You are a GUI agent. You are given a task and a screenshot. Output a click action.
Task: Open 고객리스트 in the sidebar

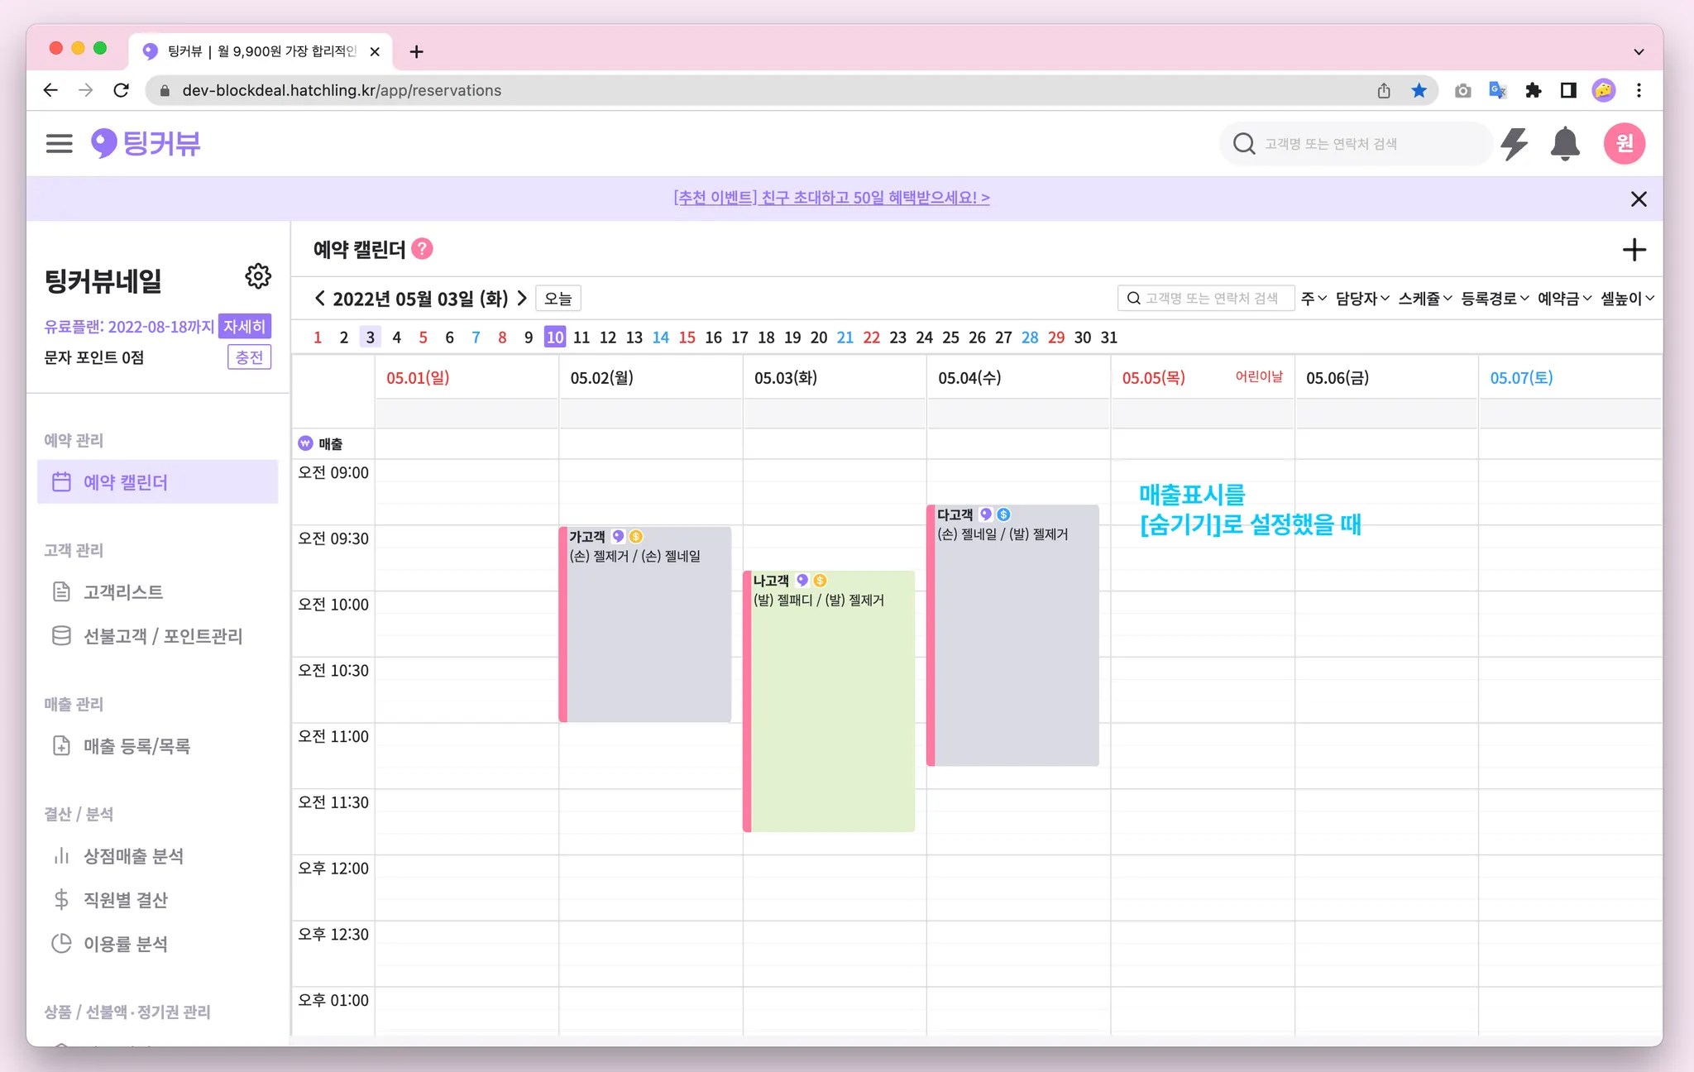[x=122, y=592]
